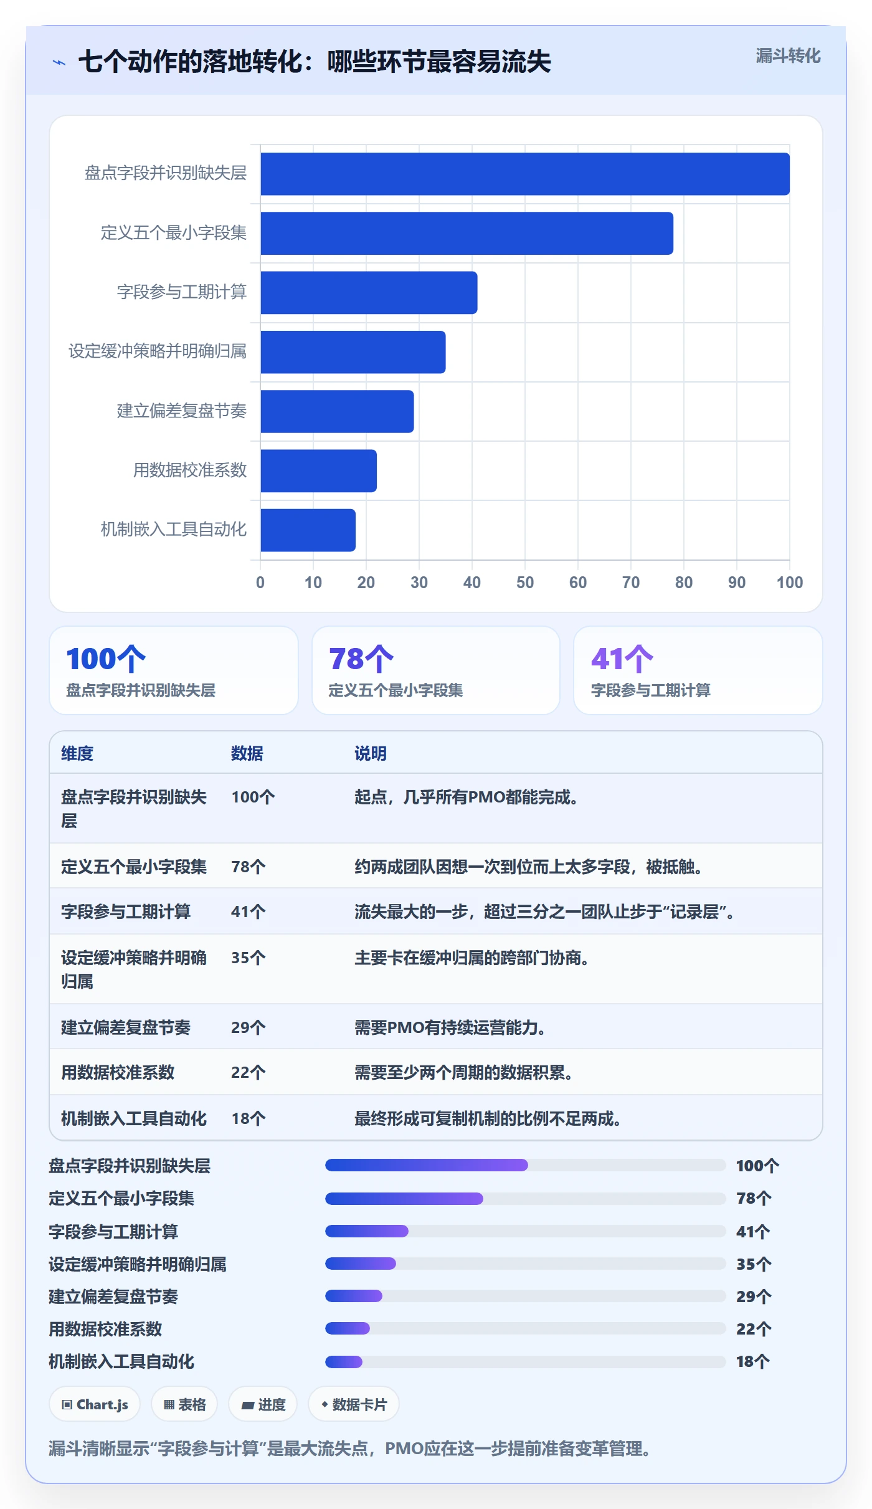
Task: Click the note about 被抵触
Action: pyautogui.click(x=529, y=867)
